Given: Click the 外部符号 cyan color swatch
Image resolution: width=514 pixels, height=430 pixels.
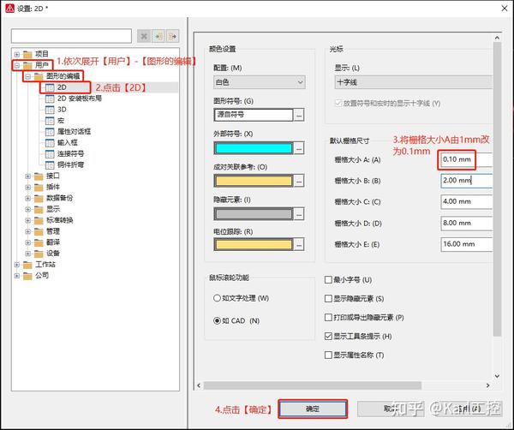Looking at the screenshot, I should pyautogui.click(x=254, y=148).
